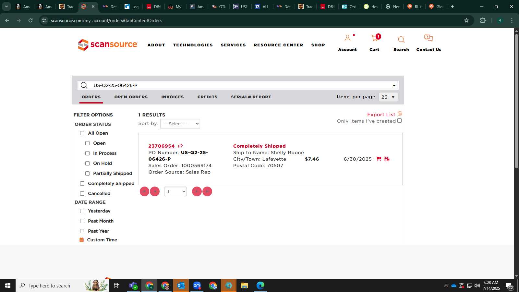Switch to the Credits tab
This screenshot has width=519, height=292.
208,97
